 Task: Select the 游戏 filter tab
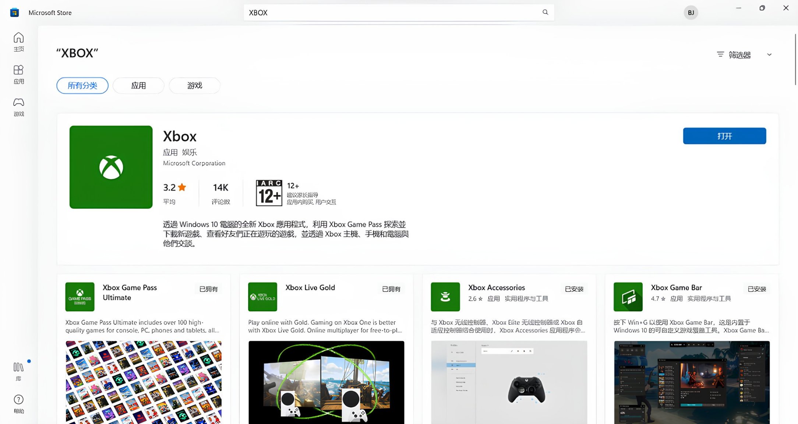[x=195, y=85]
